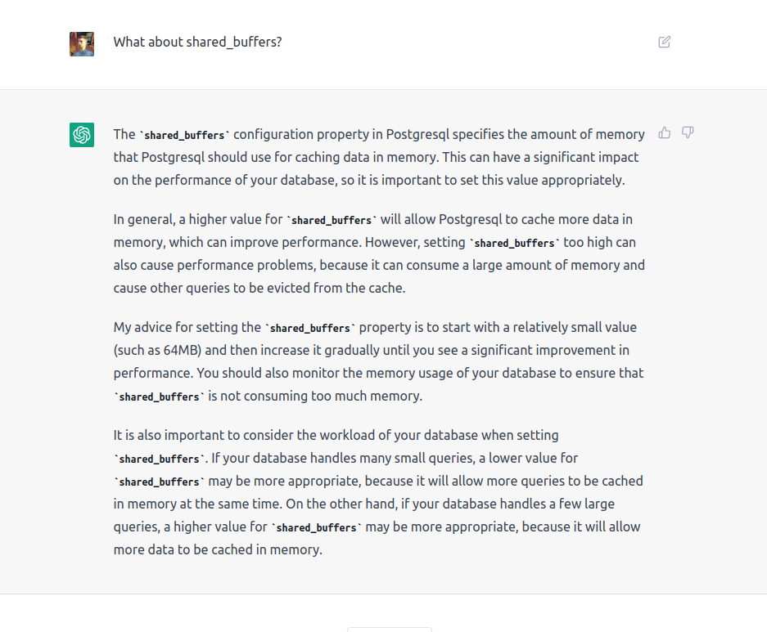Click the user profile avatar

coord(82,43)
